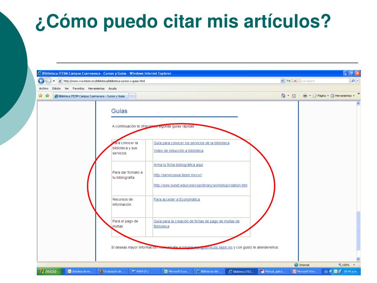Open Video de inducción a biblioteca link
The height and width of the screenshot is (283, 377).
click(179, 151)
